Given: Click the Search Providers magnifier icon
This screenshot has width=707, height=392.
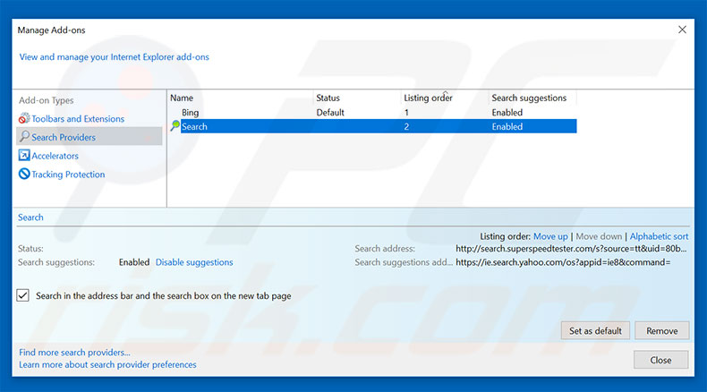Looking at the screenshot, I should pos(24,136).
